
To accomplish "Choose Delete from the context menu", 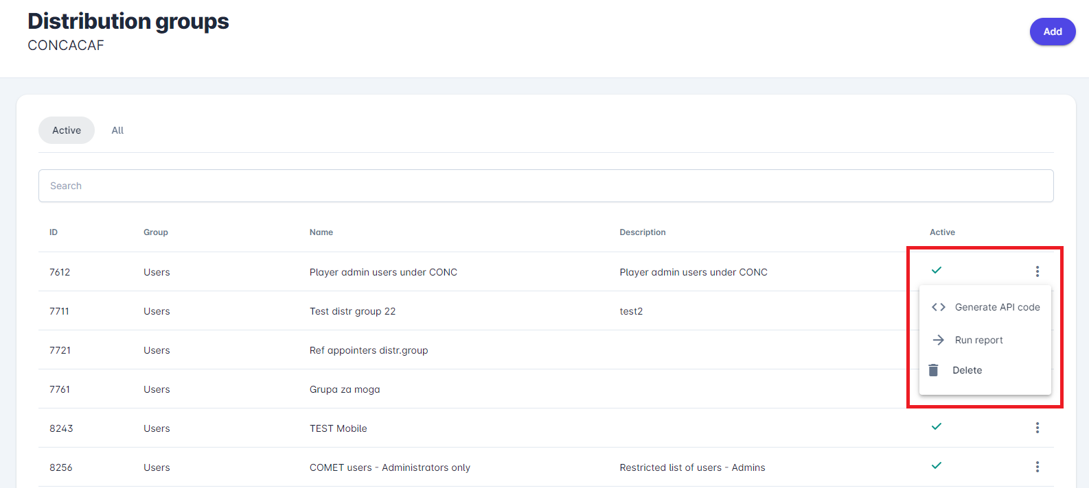I will (x=967, y=370).
